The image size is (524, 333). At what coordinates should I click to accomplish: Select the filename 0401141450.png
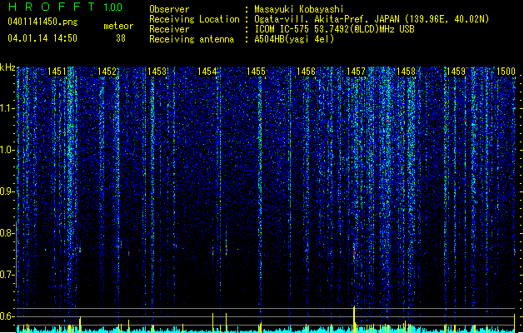[42, 22]
